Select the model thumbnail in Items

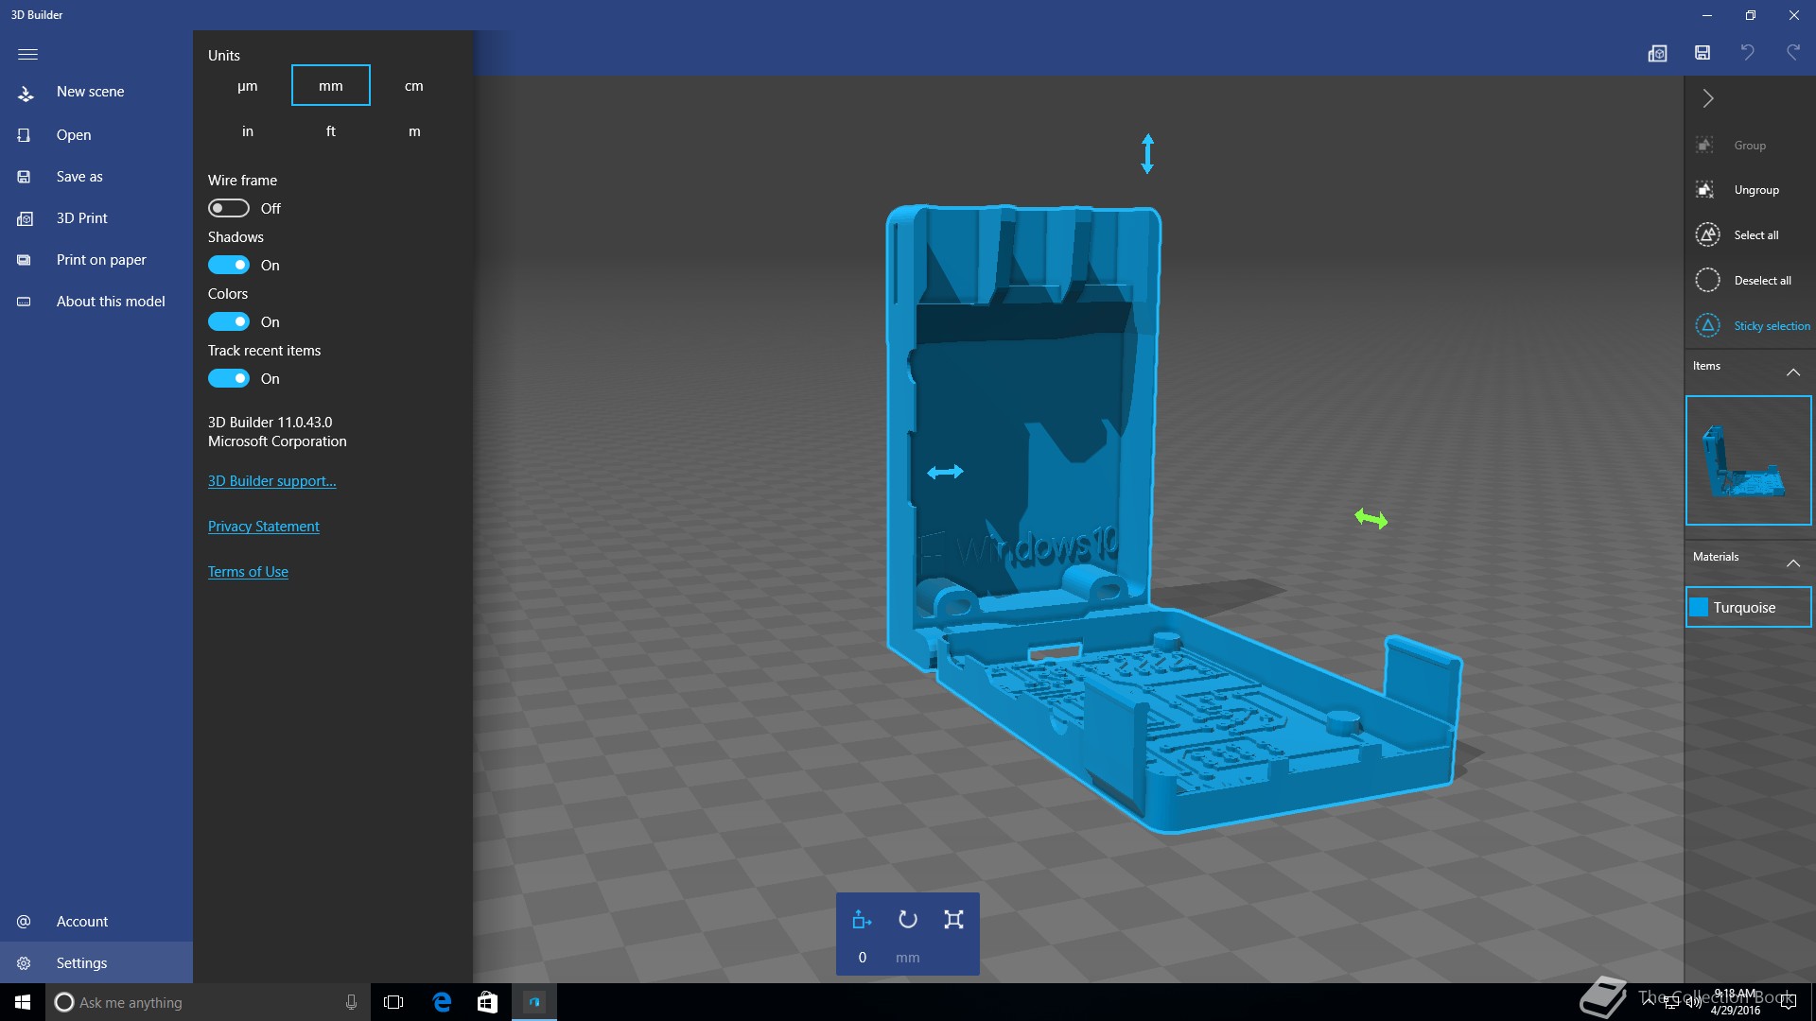(1748, 460)
